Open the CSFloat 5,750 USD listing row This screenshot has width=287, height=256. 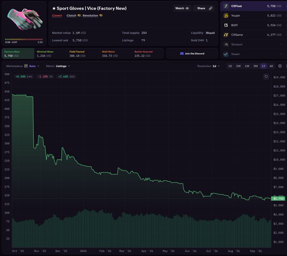[254, 6]
